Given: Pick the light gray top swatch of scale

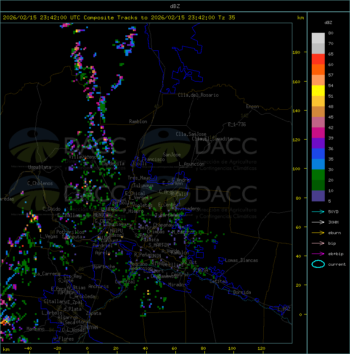Looking at the screenshot, I should [x=318, y=38].
